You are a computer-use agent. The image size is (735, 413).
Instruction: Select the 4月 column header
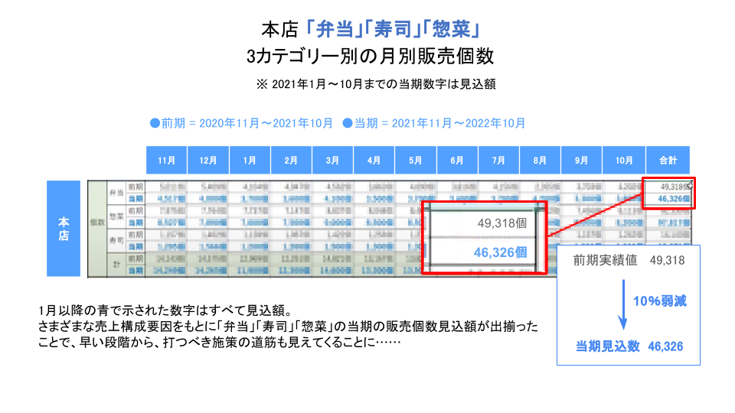[x=374, y=160]
